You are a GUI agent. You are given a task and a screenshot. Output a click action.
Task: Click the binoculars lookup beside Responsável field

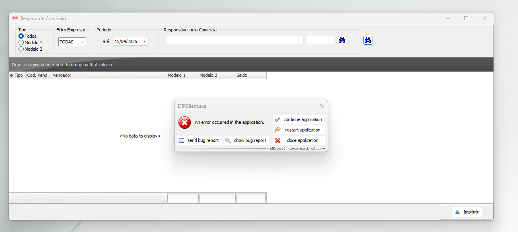(x=342, y=40)
